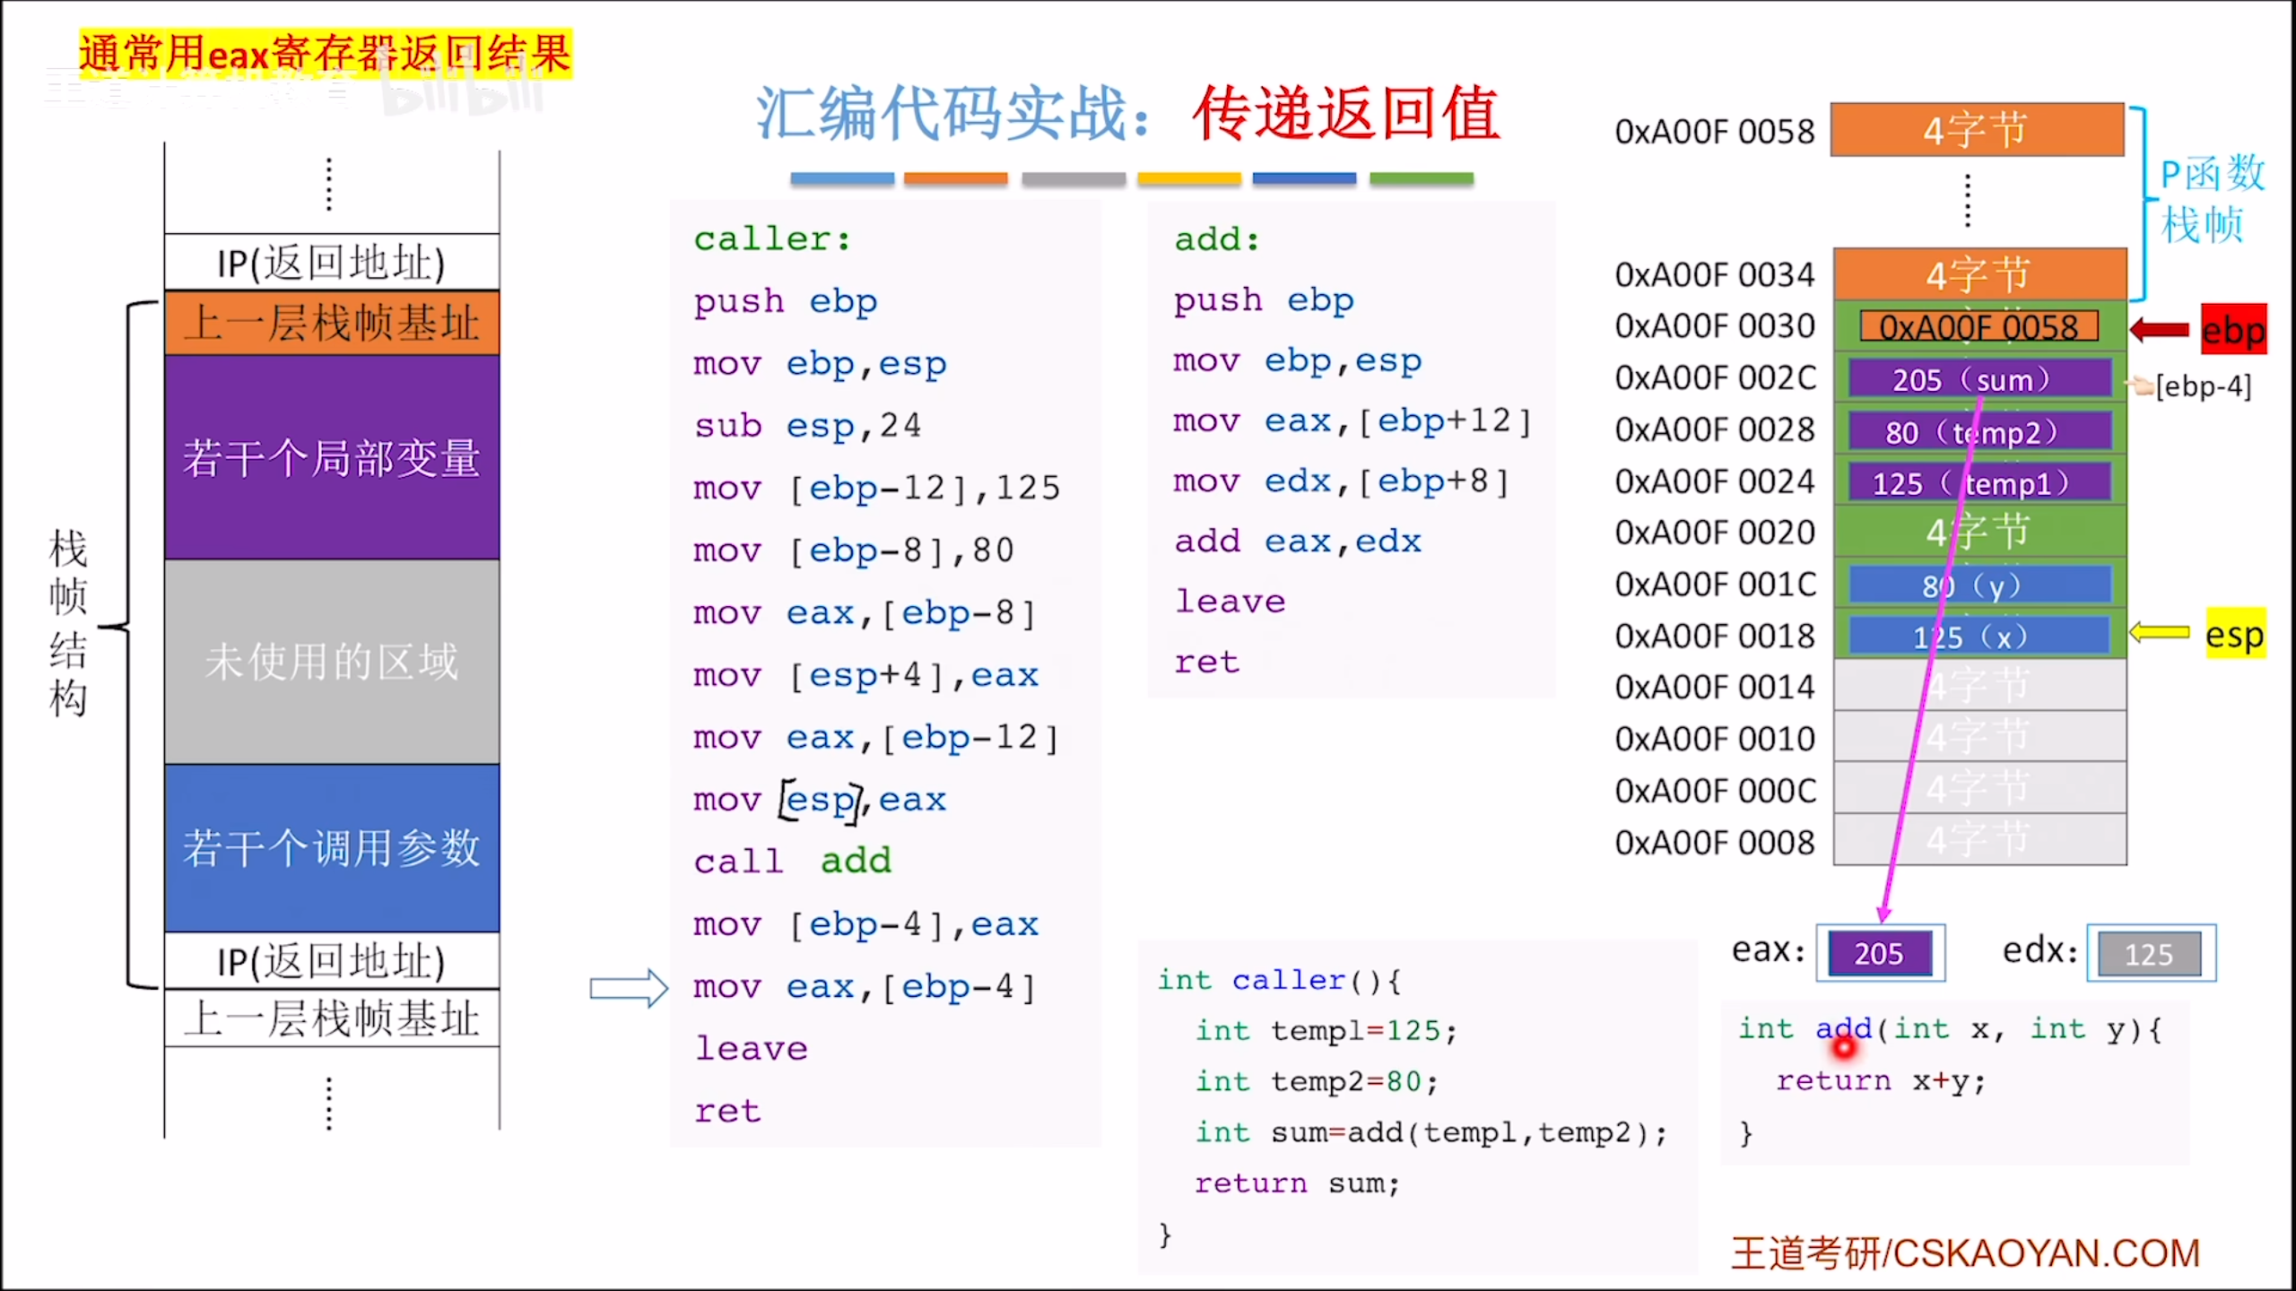
Task: Select the 205 (sum) stack cell
Action: pos(1979,379)
